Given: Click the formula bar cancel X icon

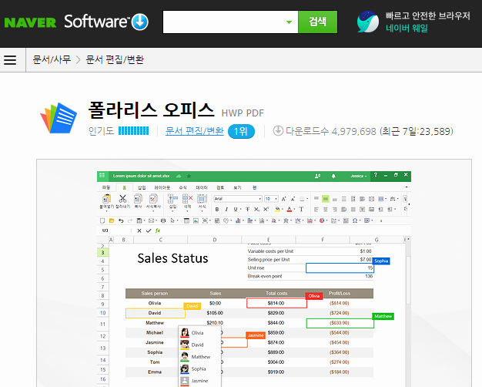Looking at the screenshot, I should [139, 231].
